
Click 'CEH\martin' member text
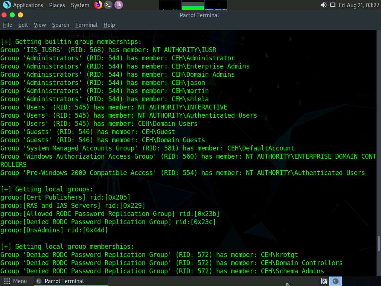click(190, 91)
